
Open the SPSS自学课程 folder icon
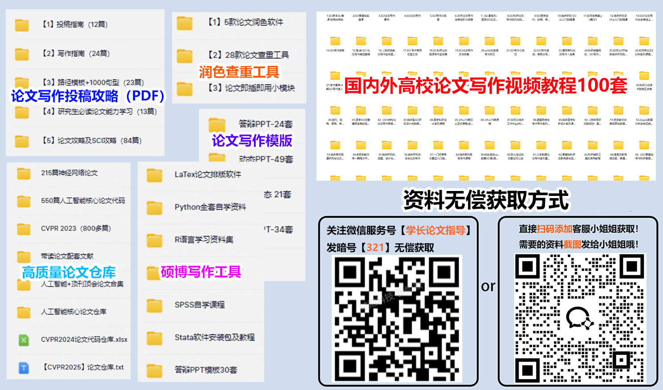pyautogui.click(x=154, y=306)
